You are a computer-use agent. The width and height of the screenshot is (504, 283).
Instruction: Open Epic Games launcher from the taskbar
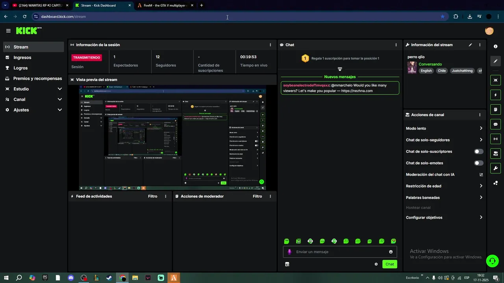click(45, 278)
